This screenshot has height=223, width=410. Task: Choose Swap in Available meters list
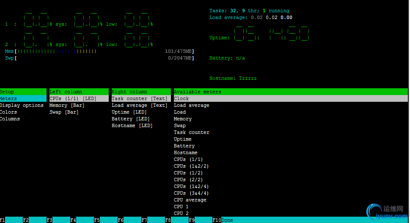[x=180, y=125]
